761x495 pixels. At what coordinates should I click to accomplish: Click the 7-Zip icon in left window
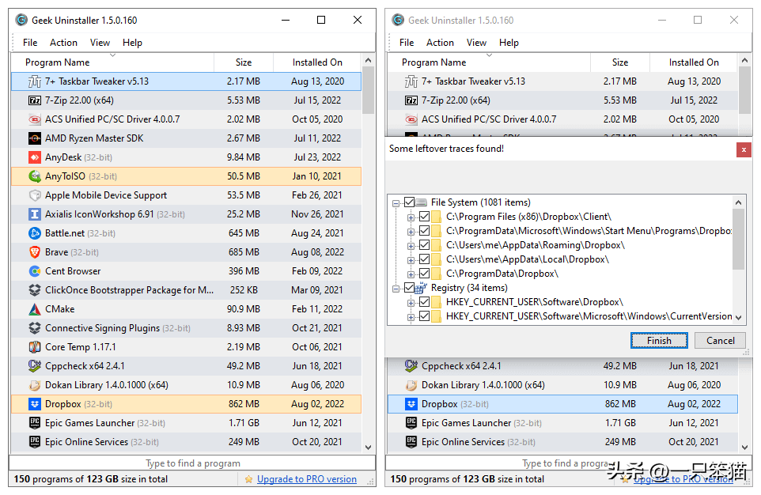click(35, 100)
